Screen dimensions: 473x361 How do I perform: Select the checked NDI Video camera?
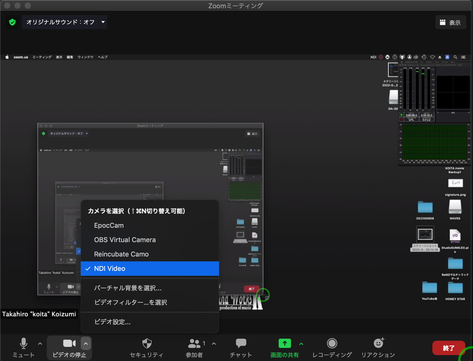(x=150, y=269)
